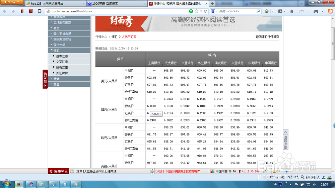335x188 pixels.
Task: Reload the page with the refresh icon
Action: (205, 11)
